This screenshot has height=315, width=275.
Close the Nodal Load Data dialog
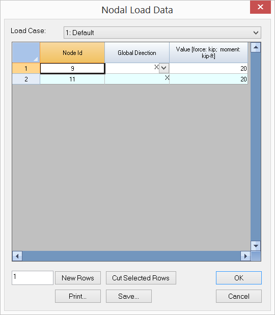260,7
